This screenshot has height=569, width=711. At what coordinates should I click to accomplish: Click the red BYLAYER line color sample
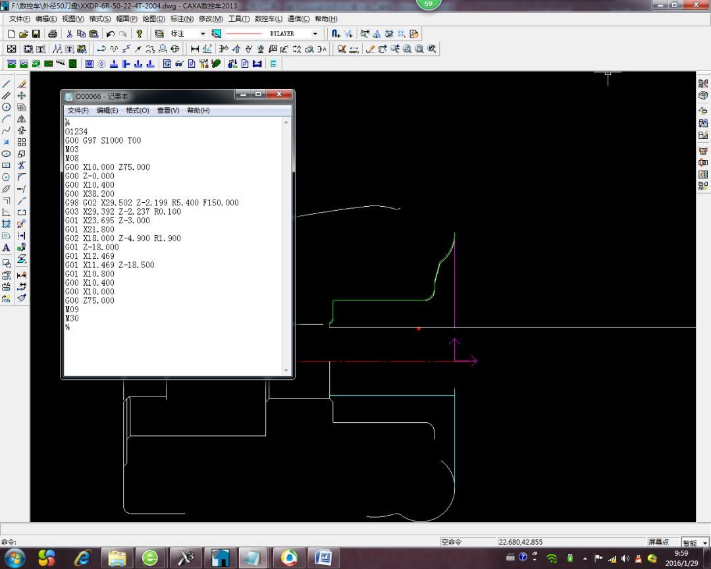[x=244, y=34]
